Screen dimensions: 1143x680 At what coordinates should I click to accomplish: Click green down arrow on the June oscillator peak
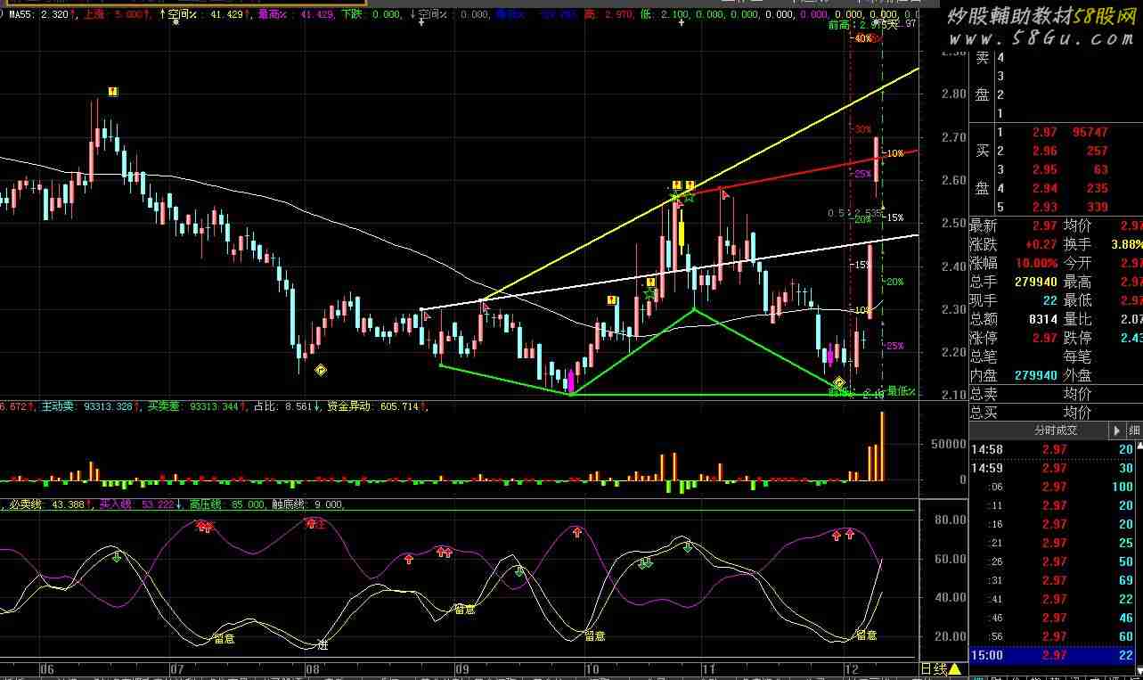click(117, 558)
